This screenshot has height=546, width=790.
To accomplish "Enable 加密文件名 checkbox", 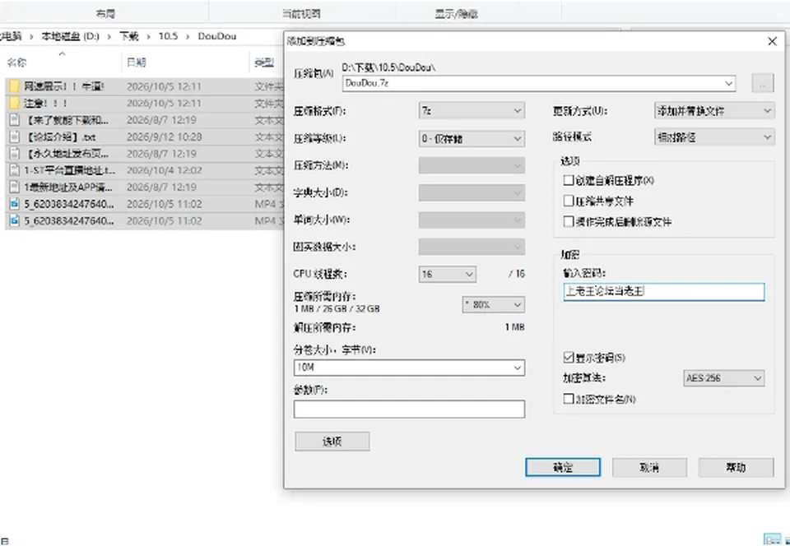I will pyautogui.click(x=569, y=399).
